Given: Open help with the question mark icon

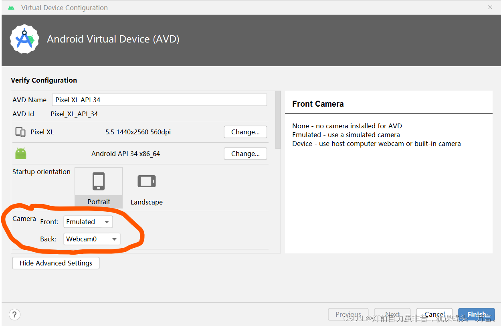Looking at the screenshot, I should [x=15, y=314].
